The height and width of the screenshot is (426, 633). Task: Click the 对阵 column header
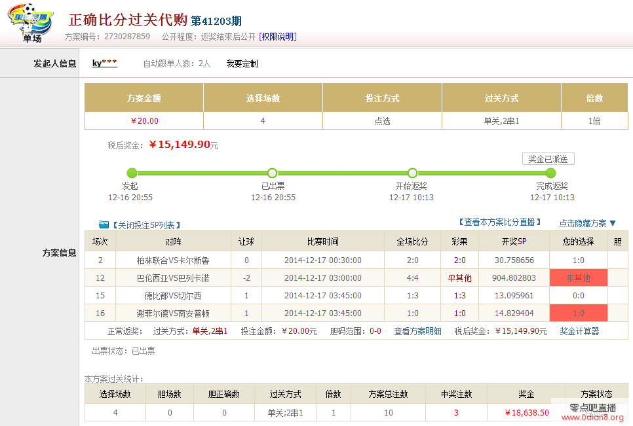(173, 241)
